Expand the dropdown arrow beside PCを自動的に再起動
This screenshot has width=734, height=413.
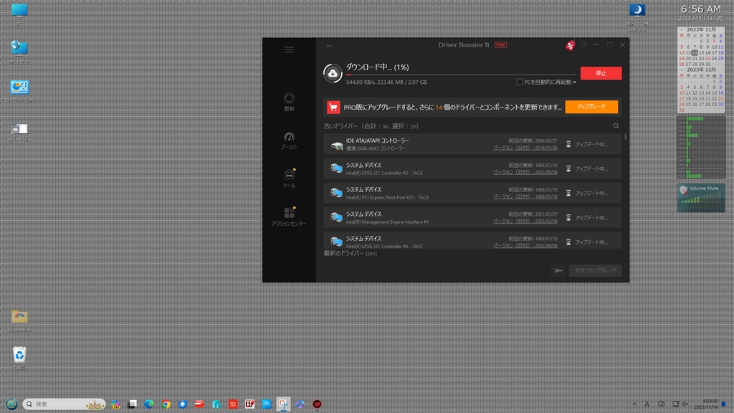(575, 82)
